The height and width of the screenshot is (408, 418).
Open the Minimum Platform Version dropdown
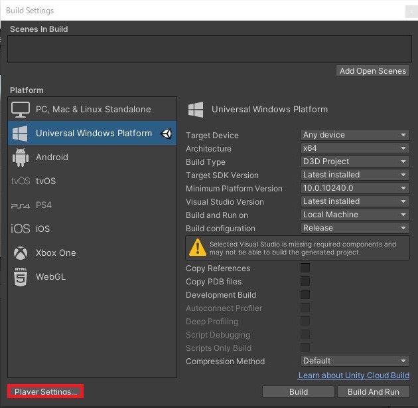355,188
